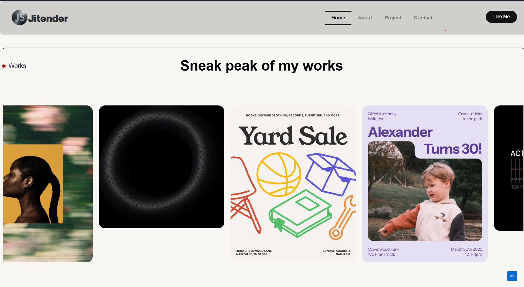Select the Yard Sale poster title
The image size is (524, 287).
pos(293,136)
